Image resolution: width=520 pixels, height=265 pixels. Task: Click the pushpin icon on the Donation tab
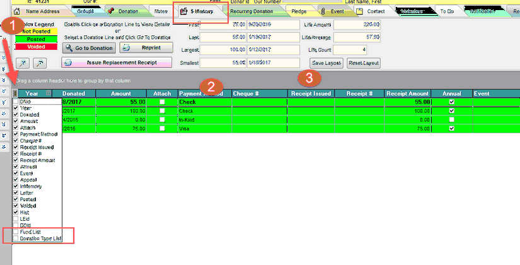pyautogui.click(x=111, y=11)
